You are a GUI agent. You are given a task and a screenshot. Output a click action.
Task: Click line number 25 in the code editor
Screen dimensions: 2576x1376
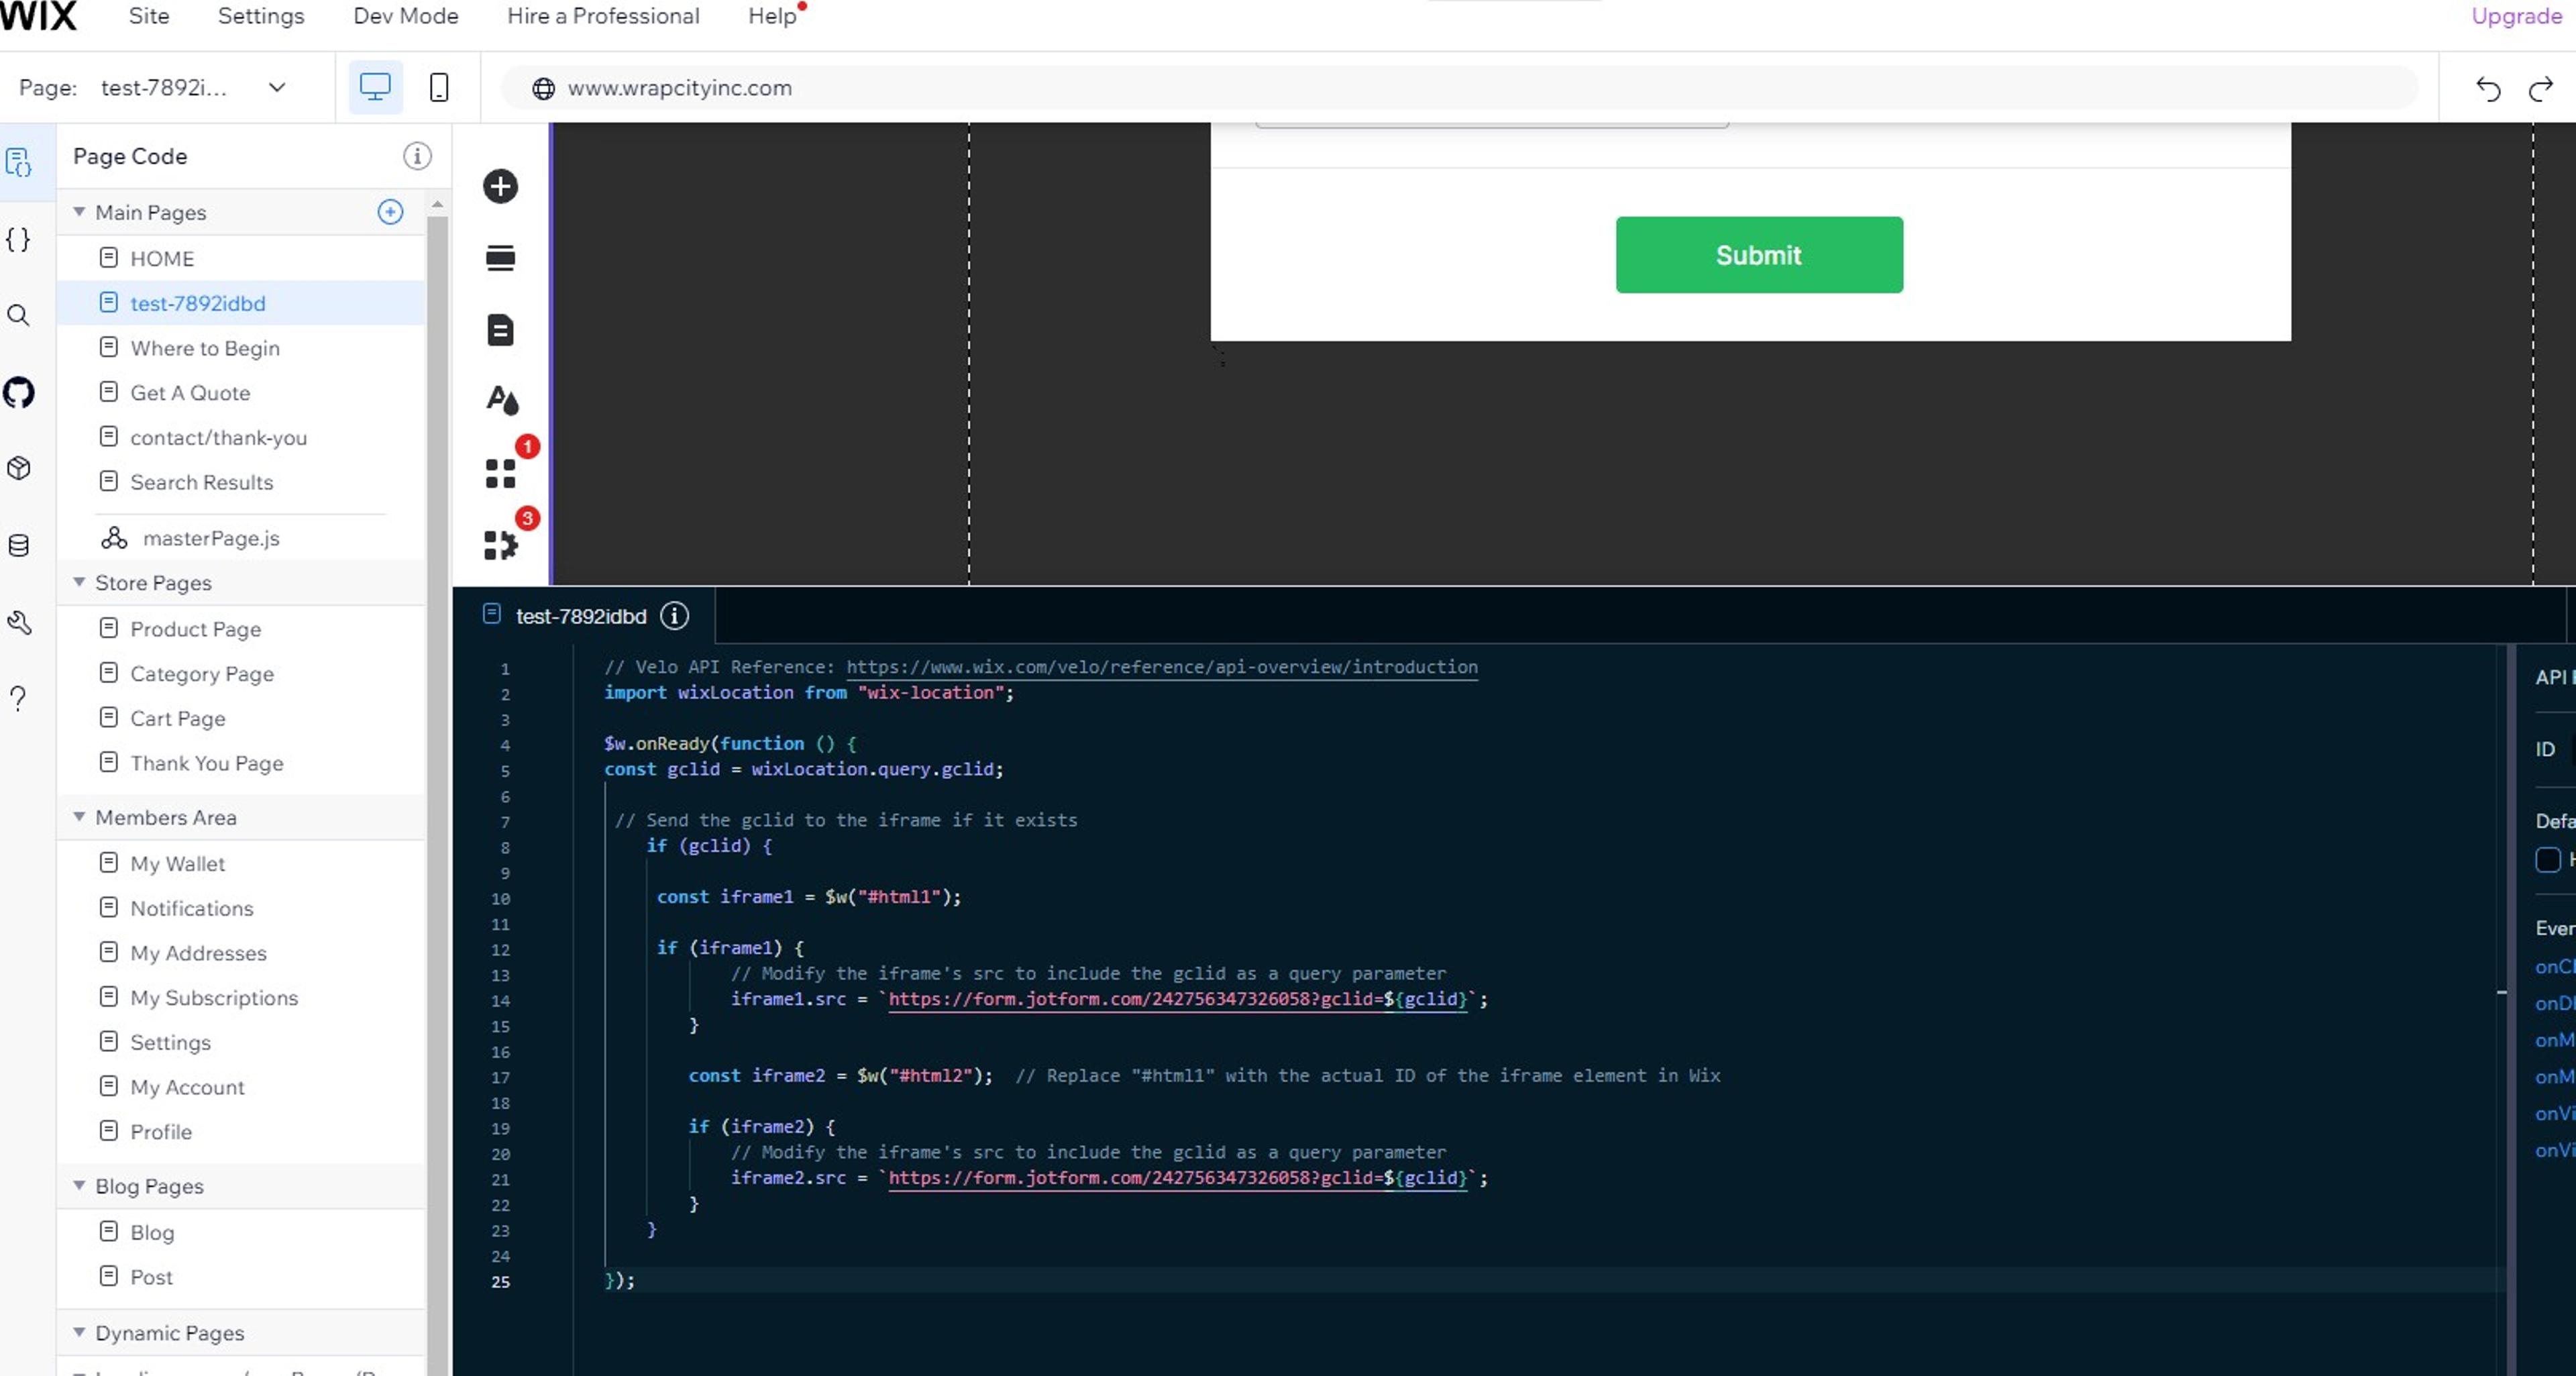500,1281
